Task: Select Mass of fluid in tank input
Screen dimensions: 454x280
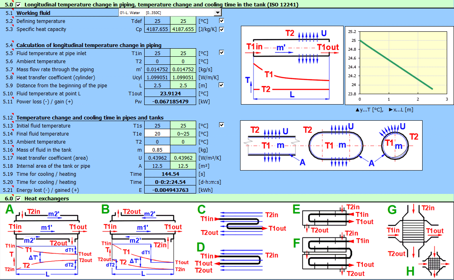Action: click(x=157, y=150)
